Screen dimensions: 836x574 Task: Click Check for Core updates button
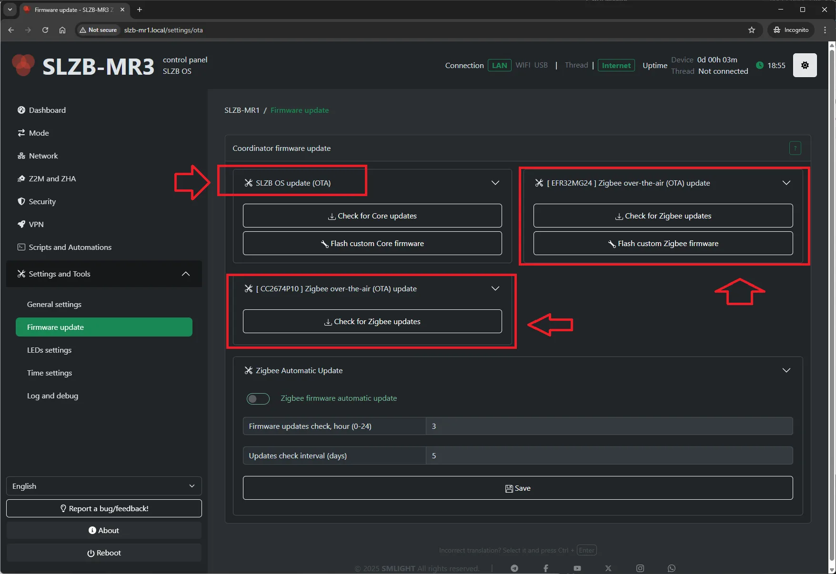click(372, 216)
